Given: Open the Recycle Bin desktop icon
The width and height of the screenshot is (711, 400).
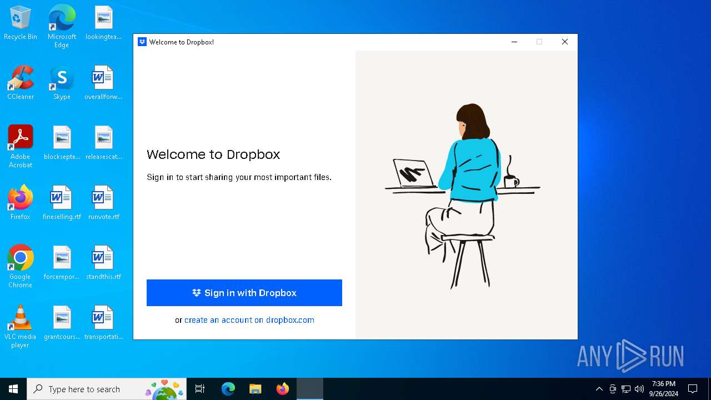Looking at the screenshot, I should [x=21, y=23].
